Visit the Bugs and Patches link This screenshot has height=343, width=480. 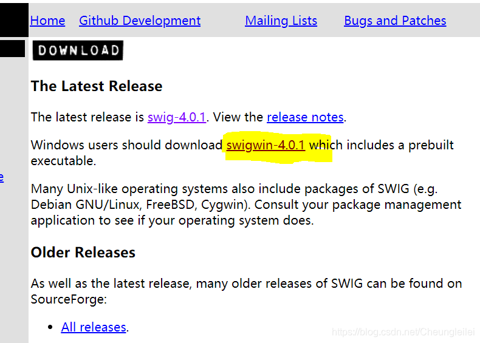395,21
